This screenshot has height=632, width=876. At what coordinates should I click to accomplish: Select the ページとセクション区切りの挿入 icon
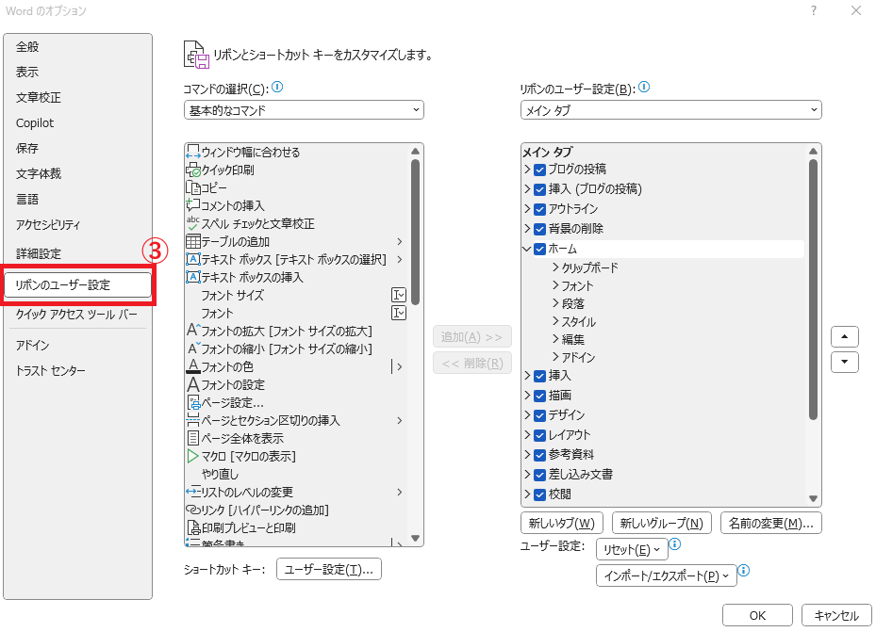[x=192, y=420]
